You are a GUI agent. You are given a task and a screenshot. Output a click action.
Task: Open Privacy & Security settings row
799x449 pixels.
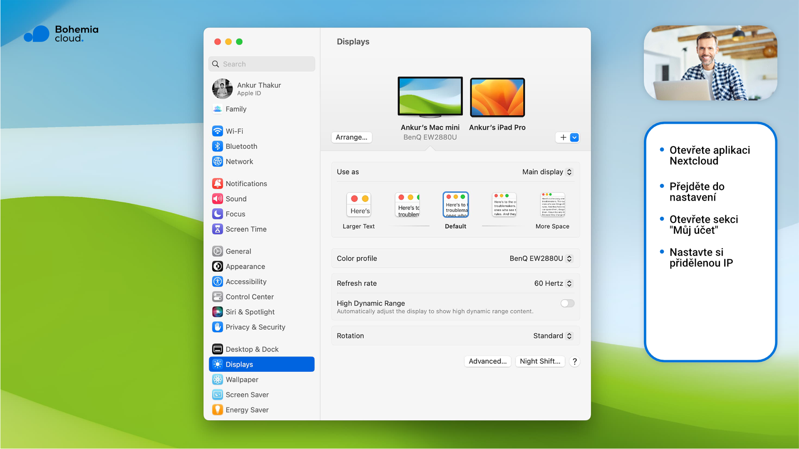tap(262, 327)
